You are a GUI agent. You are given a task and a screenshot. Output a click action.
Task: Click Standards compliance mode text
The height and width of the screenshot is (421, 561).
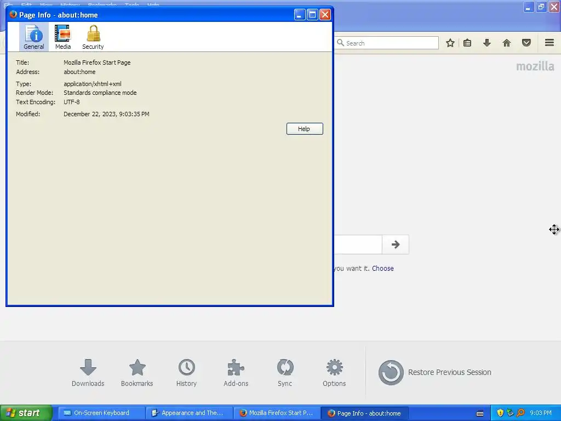[x=100, y=93]
